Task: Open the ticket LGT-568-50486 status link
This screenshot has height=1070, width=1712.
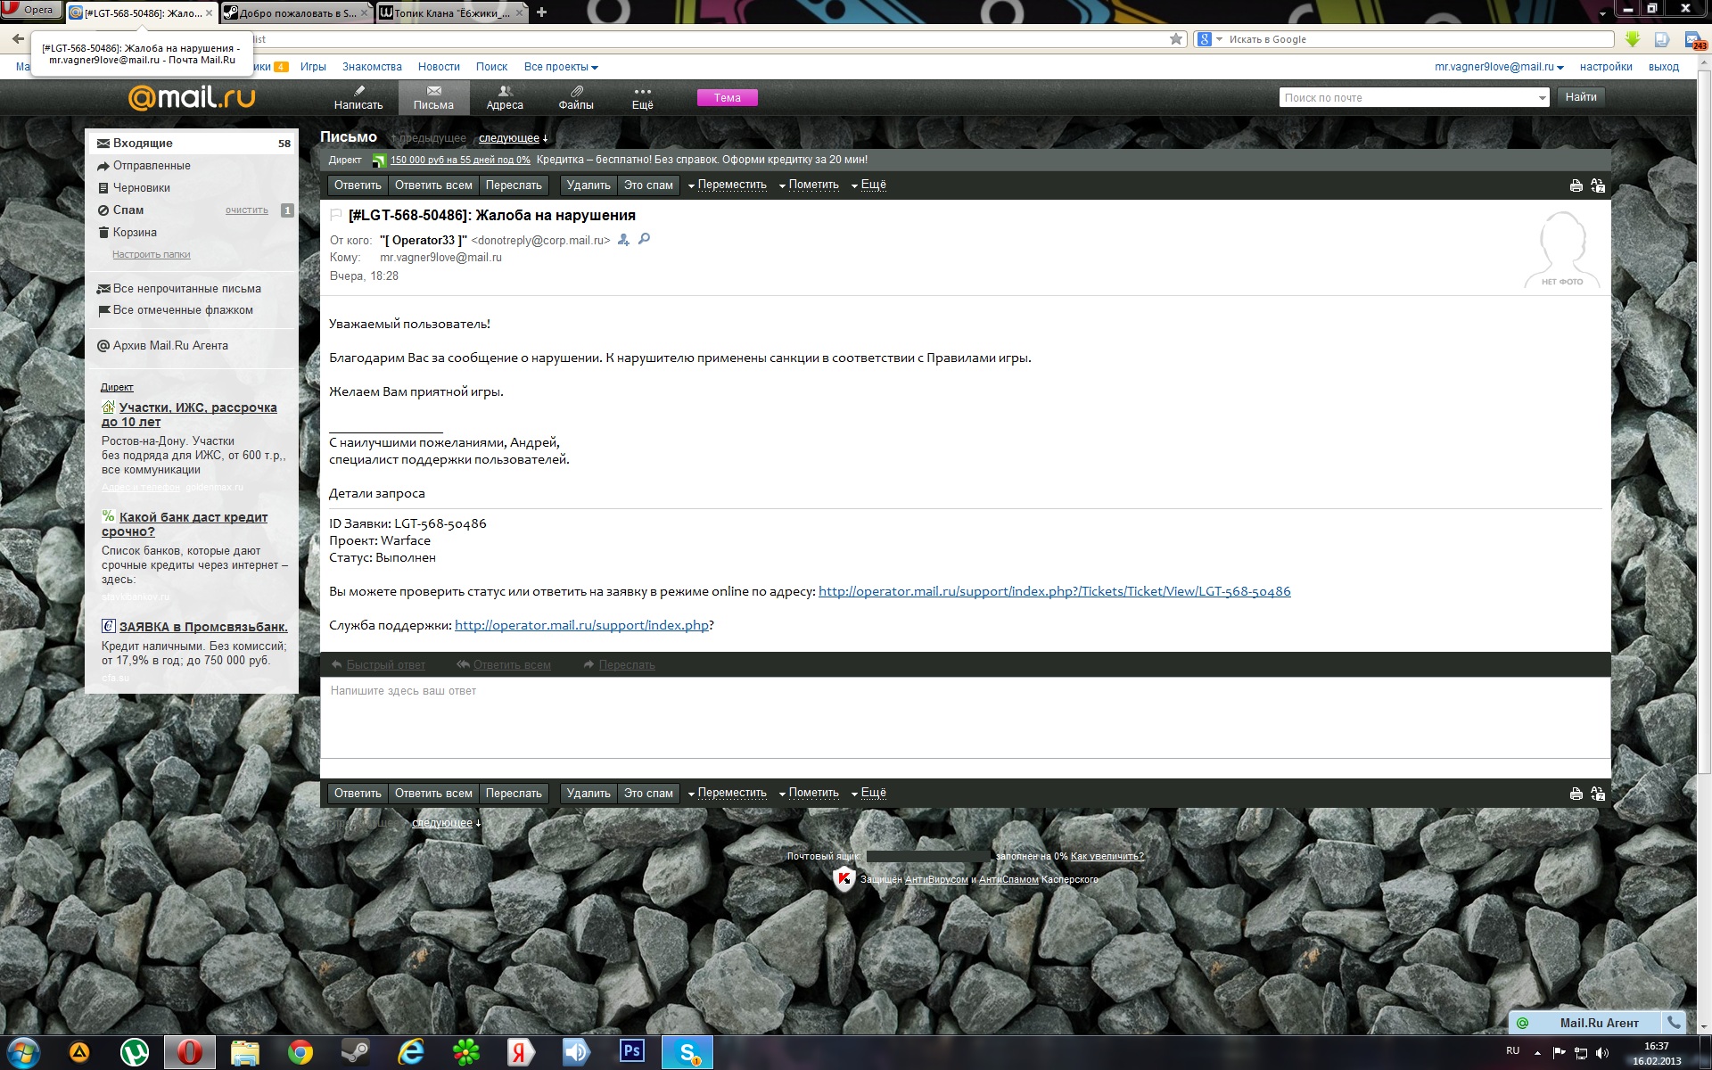Action: pos(1054,591)
